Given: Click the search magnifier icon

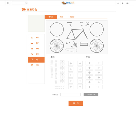Looking at the screenshot, I should click(x=26, y=3).
